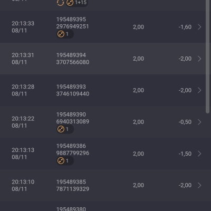211x211 pixels.
Task: Select round ID 2976949251
Action: tap(72, 26)
